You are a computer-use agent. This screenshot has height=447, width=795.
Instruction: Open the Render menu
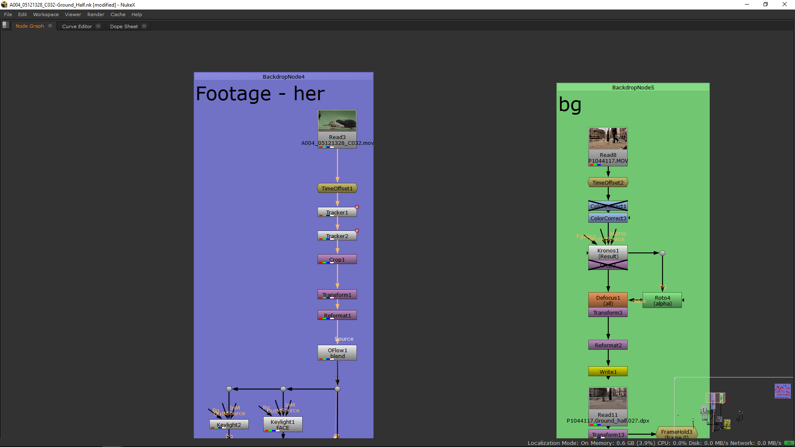pyautogui.click(x=96, y=14)
